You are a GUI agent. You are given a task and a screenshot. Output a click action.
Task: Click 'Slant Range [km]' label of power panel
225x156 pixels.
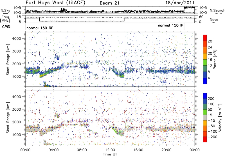coord(8,59)
